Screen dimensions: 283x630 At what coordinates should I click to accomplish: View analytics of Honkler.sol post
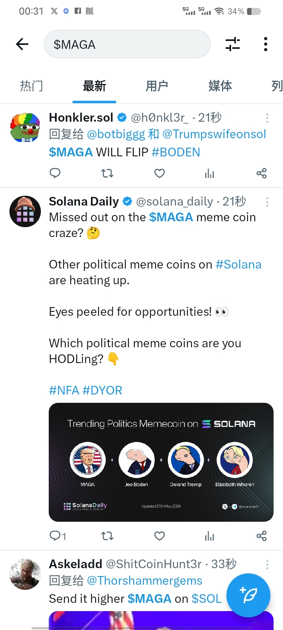click(209, 173)
